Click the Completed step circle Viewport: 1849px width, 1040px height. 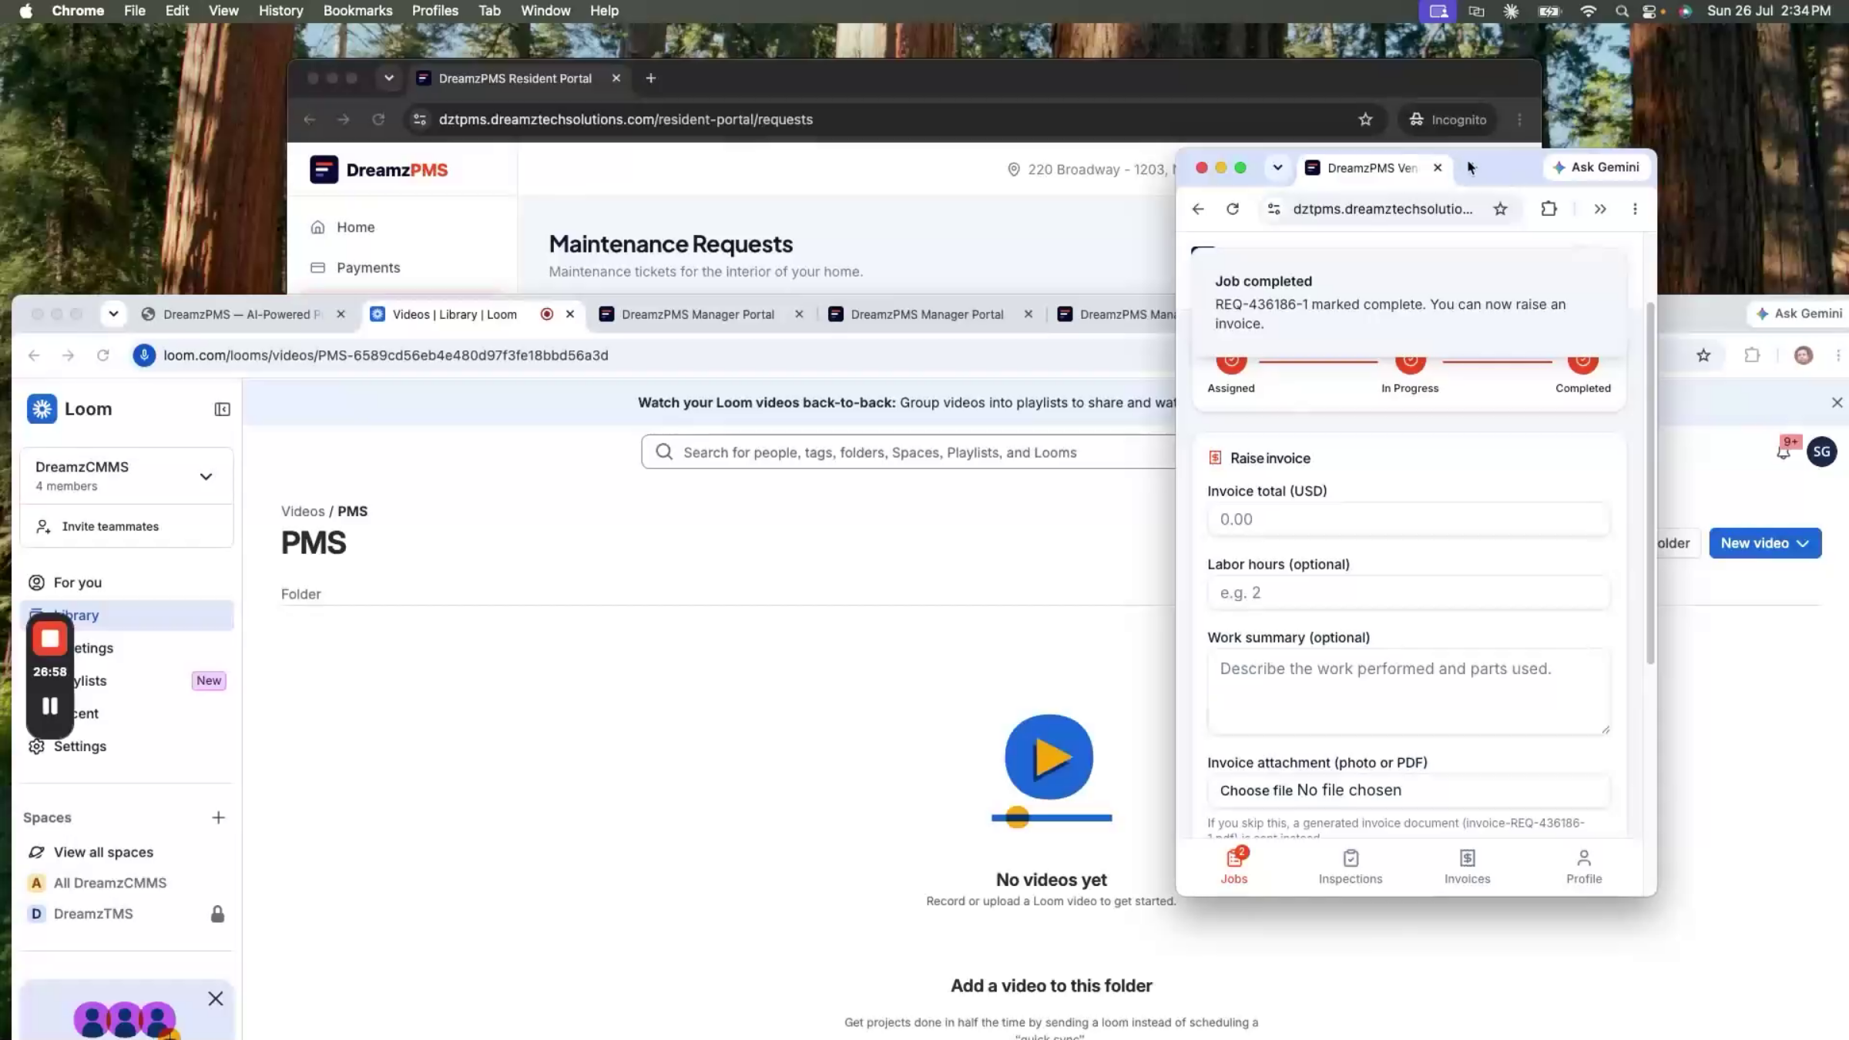tap(1582, 360)
